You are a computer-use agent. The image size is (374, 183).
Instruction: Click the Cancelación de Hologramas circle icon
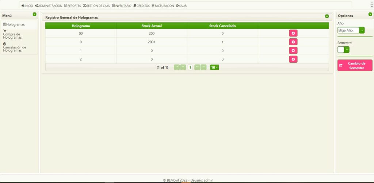(5, 44)
